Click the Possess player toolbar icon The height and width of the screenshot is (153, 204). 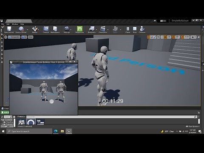pyautogui.click(x=142, y=29)
